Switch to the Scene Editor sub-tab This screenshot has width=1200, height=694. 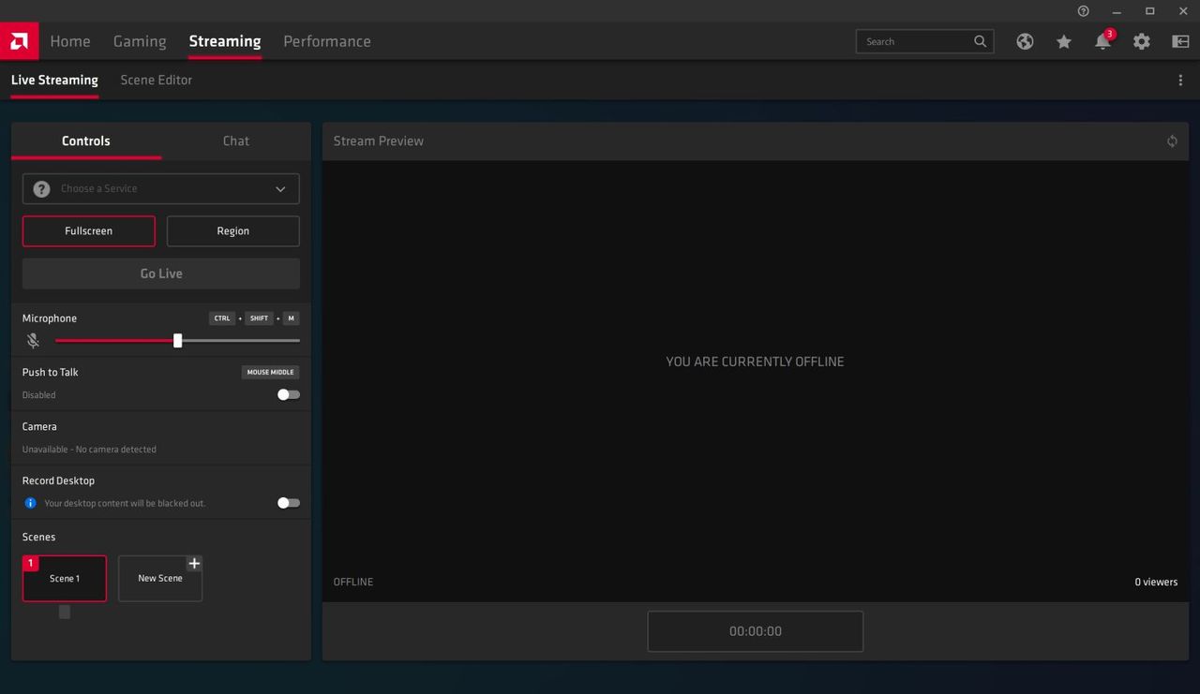[157, 81]
